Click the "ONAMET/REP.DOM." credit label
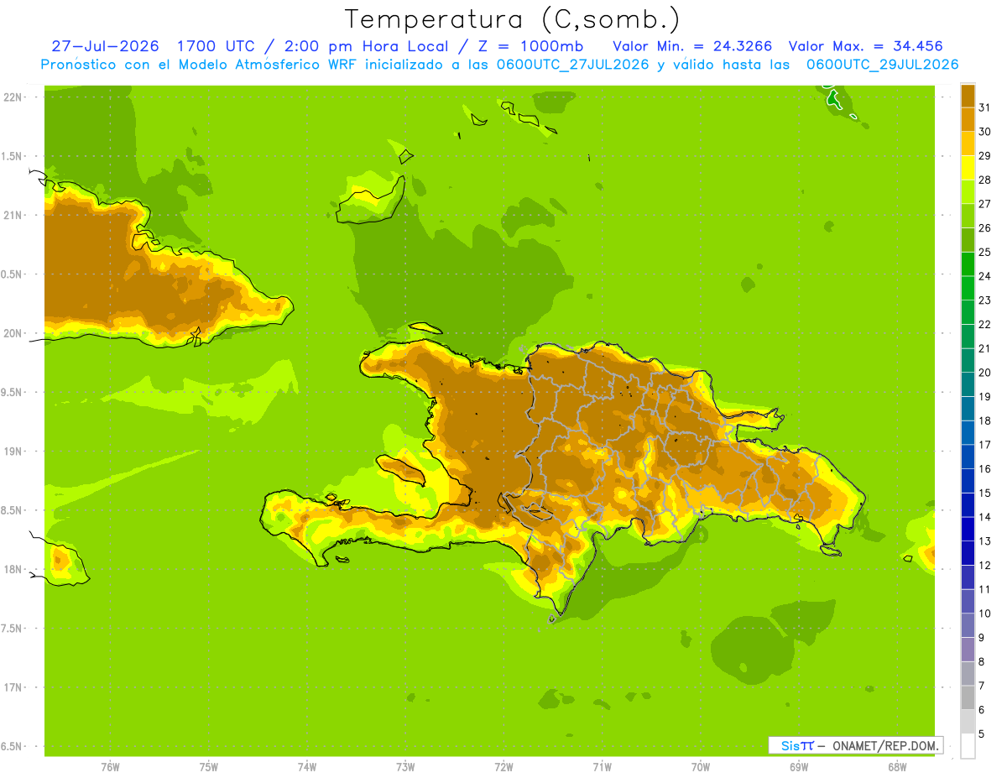 point(886,745)
